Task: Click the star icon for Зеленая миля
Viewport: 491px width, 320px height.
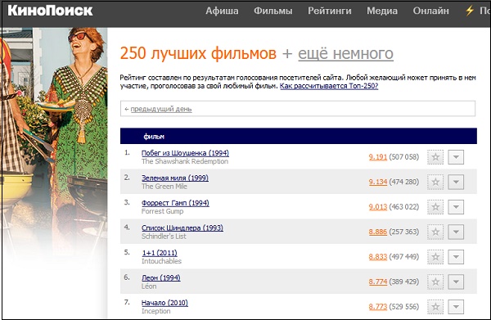Action: point(435,182)
